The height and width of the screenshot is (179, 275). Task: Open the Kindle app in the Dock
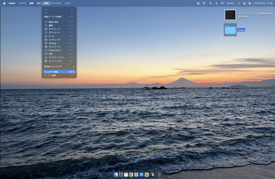click(x=152, y=175)
